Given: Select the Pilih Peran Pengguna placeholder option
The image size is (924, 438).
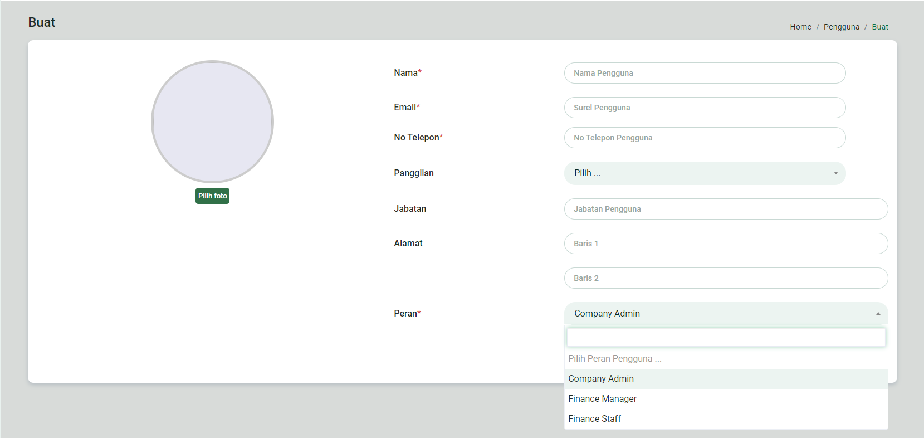Looking at the screenshot, I should point(615,359).
